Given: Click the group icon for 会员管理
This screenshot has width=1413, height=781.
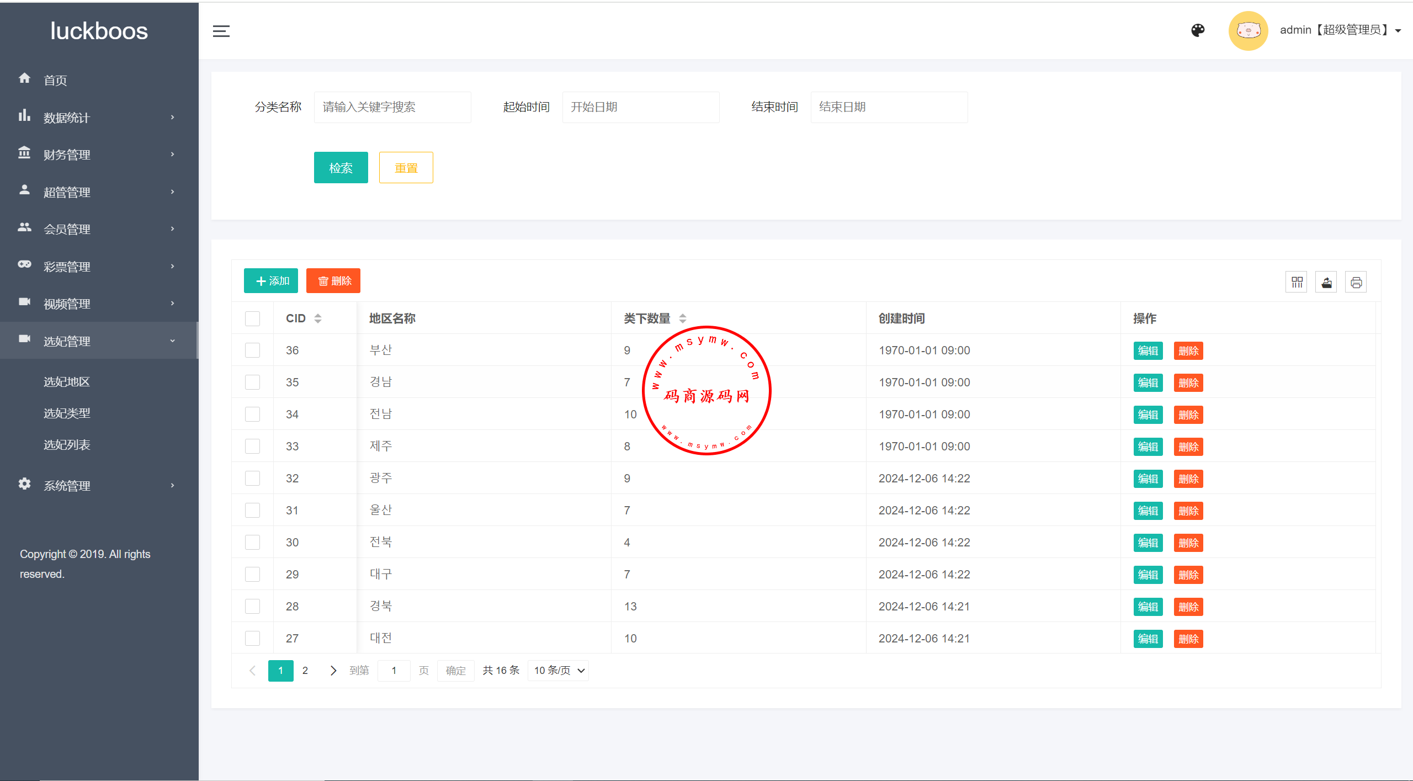Looking at the screenshot, I should (24, 227).
